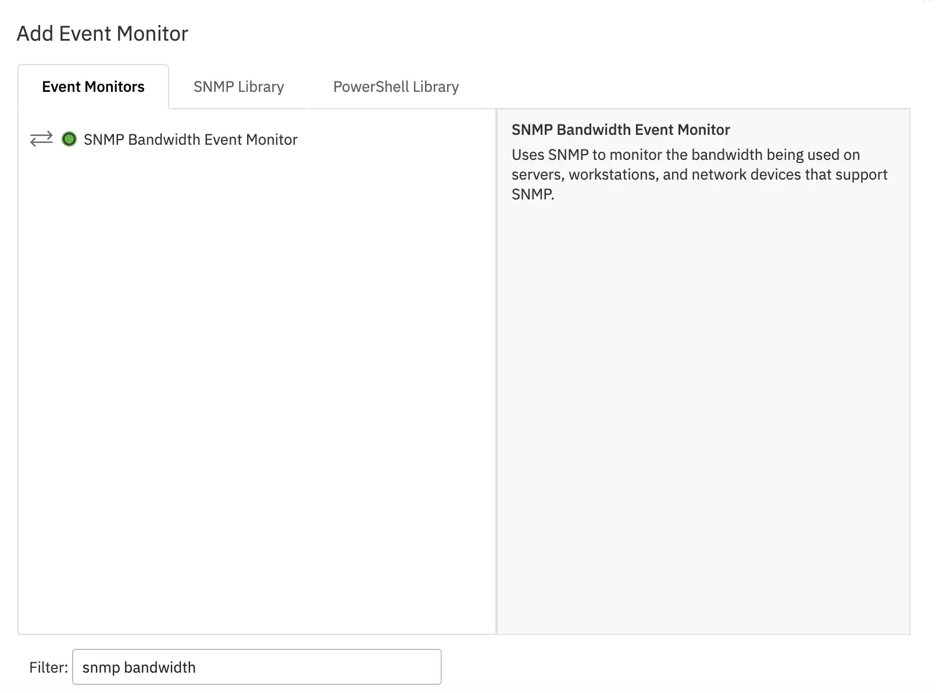Click the icon left of SNMP Bandwidth Event Monitor
936x693 pixels.
point(69,139)
